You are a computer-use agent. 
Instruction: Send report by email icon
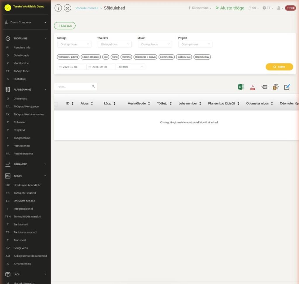coord(264,87)
